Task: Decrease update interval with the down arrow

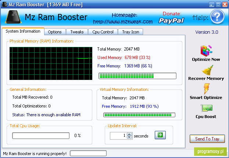Action: [x=129, y=137]
